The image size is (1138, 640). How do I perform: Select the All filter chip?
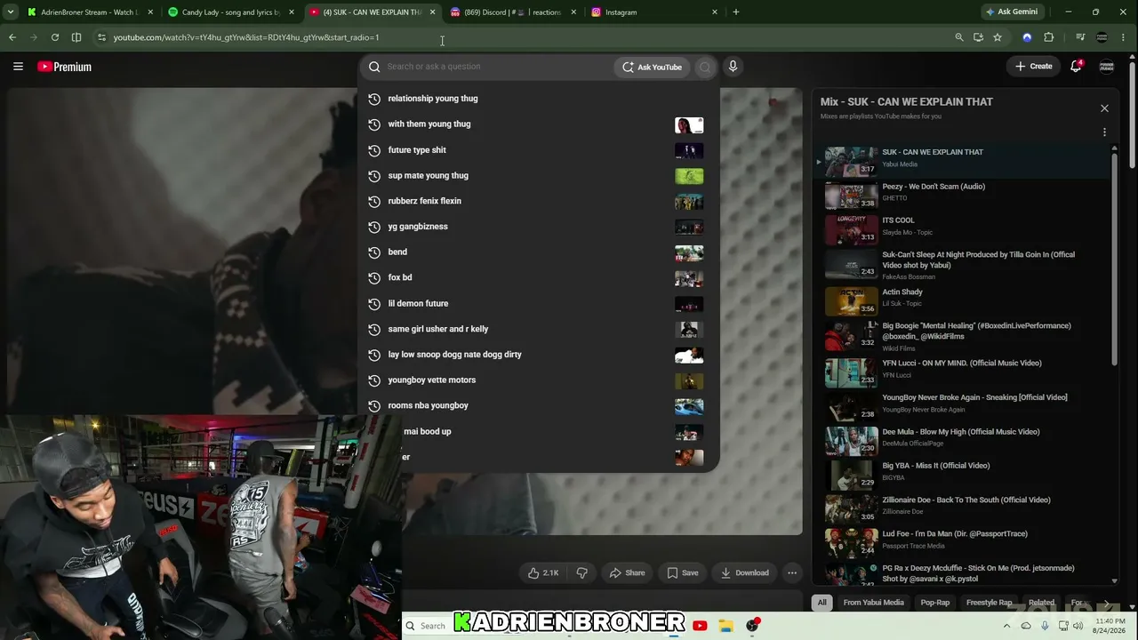822,603
